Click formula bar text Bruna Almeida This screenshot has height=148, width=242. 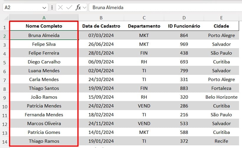coord(108,8)
